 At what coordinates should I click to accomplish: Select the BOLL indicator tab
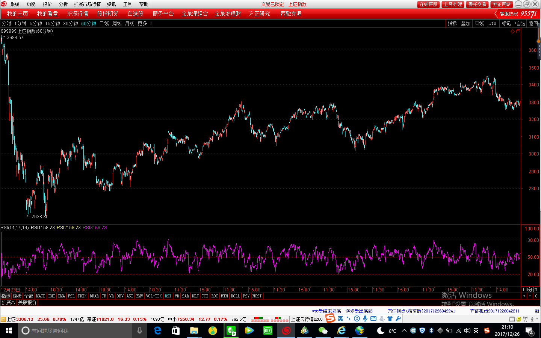[x=235, y=296]
